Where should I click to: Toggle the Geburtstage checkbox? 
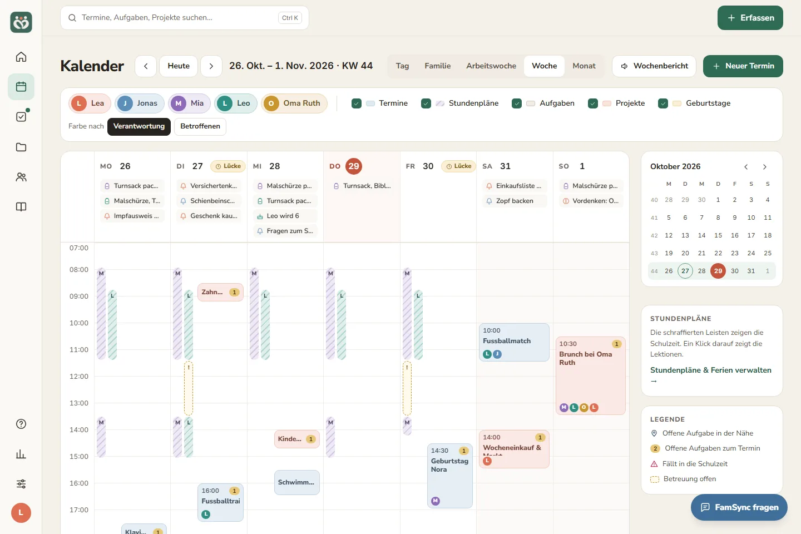tap(663, 103)
